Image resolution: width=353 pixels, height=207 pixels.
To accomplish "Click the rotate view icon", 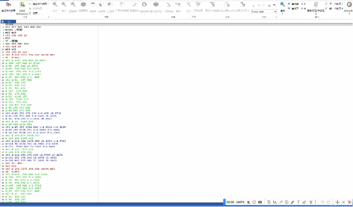I will tap(145, 4).
